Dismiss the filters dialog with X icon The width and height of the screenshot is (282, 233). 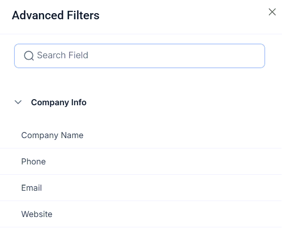coord(272,12)
